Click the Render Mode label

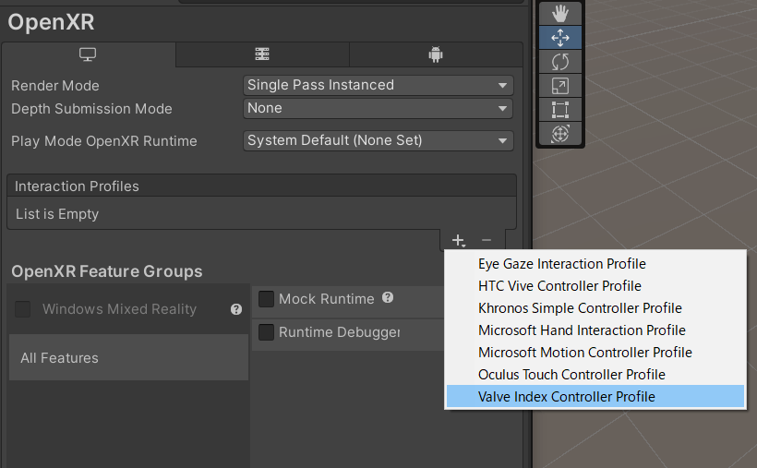click(55, 86)
